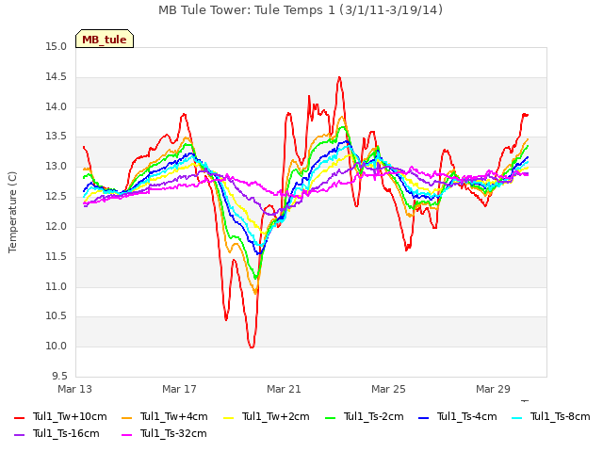Image resolution: width=603 pixels, height=452 pixels.
Task: Click the blue Tul1_Ts-4cm legend color marker
Action: coord(423,417)
